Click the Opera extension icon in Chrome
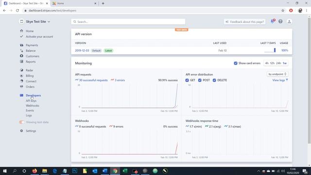 pyautogui.click(x=291, y=11)
